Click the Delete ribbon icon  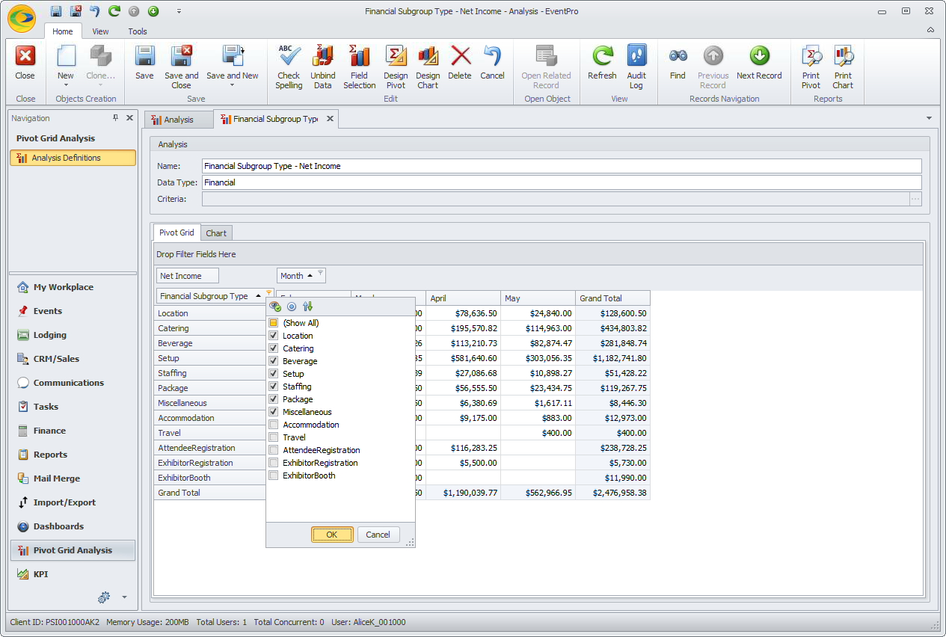[x=461, y=56]
